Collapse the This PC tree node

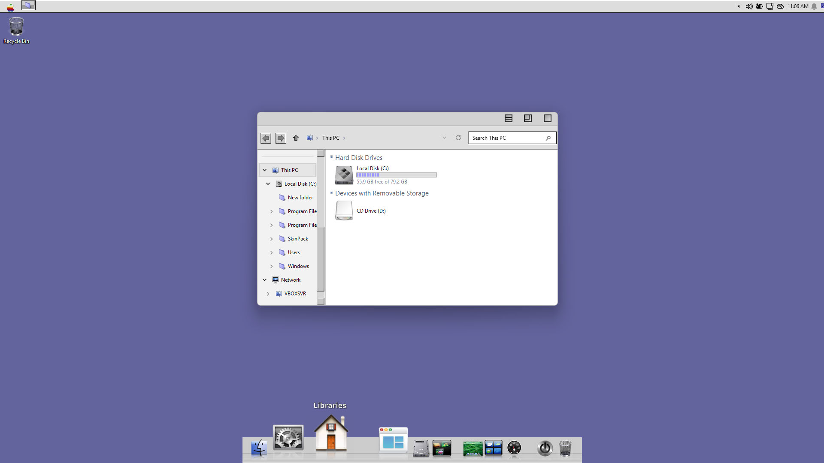click(x=265, y=170)
